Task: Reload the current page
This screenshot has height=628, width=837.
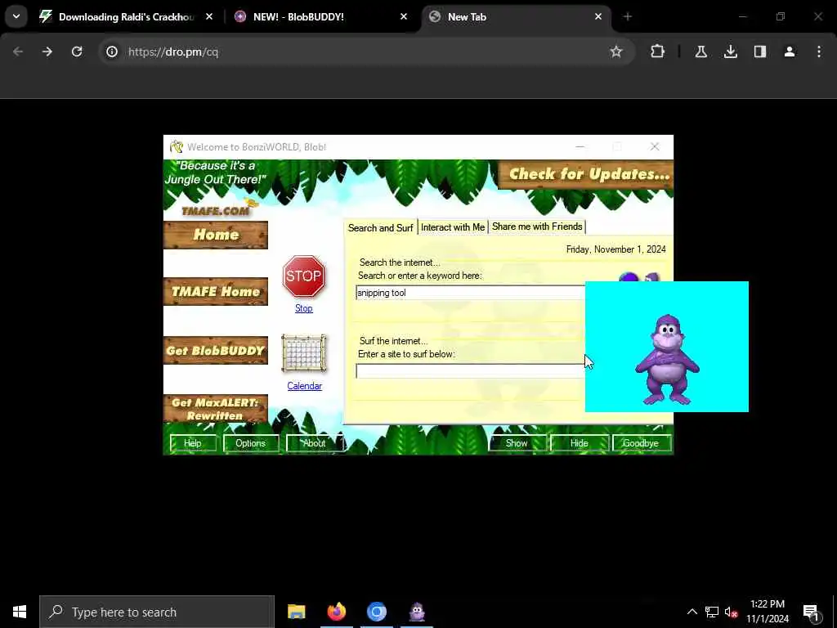Action: pos(77,52)
